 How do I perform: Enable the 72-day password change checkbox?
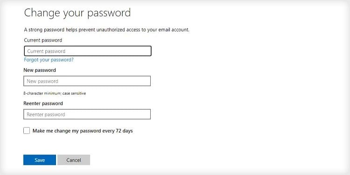pyautogui.click(x=27, y=131)
